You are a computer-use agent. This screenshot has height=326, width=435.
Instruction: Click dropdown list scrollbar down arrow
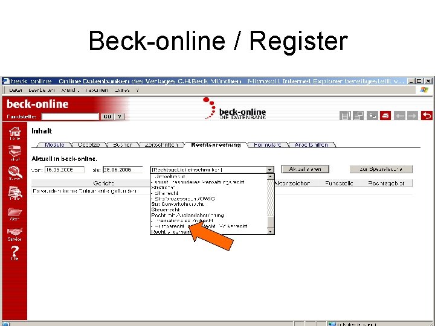271,231
